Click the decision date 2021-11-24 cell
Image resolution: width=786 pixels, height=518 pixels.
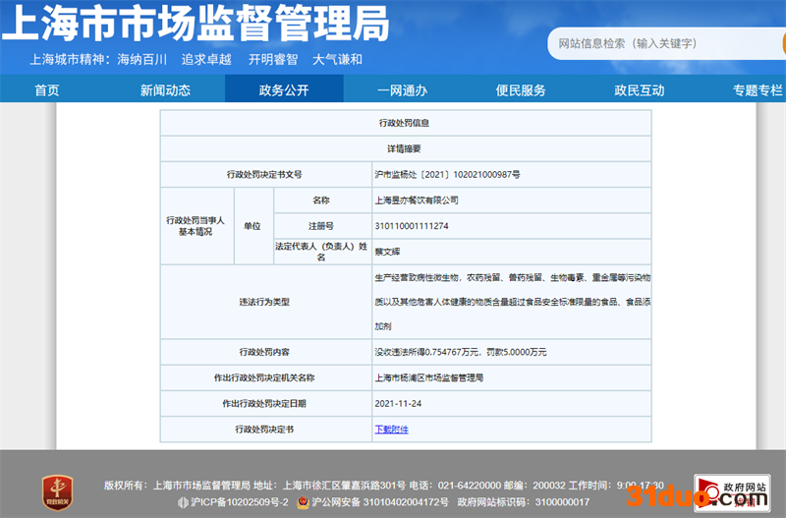397,403
